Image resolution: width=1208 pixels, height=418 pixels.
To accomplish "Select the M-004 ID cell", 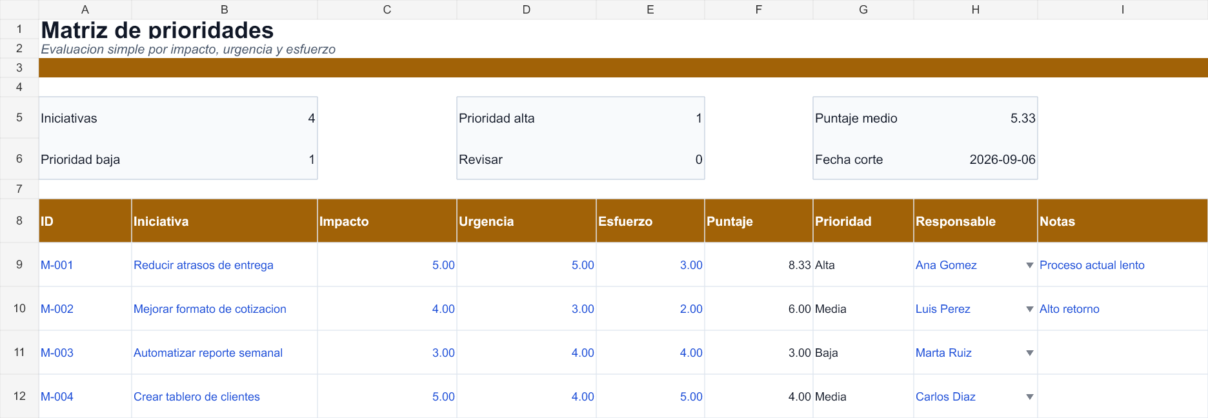I will [x=85, y=397].
